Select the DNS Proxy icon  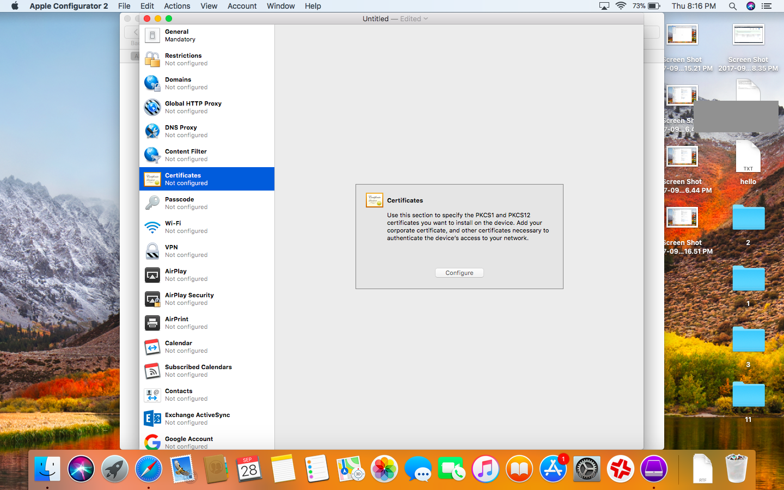(x=152, y=131)
